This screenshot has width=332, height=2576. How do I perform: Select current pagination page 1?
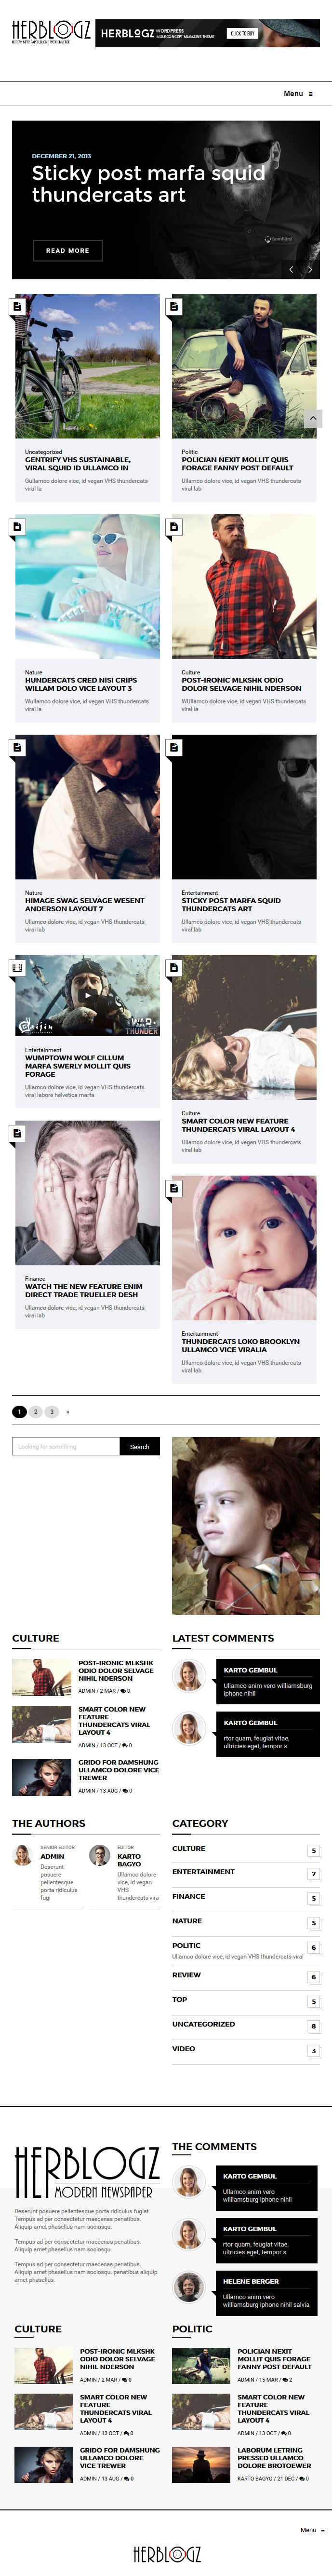19,1412
